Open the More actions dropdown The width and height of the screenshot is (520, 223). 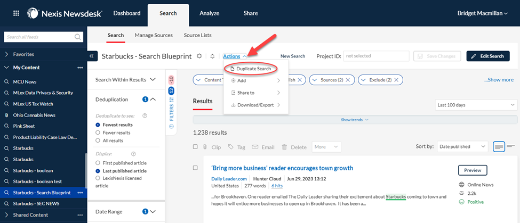point(326,147)
